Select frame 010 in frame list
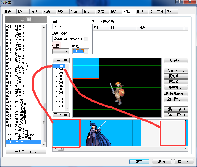 coord(59,96)
